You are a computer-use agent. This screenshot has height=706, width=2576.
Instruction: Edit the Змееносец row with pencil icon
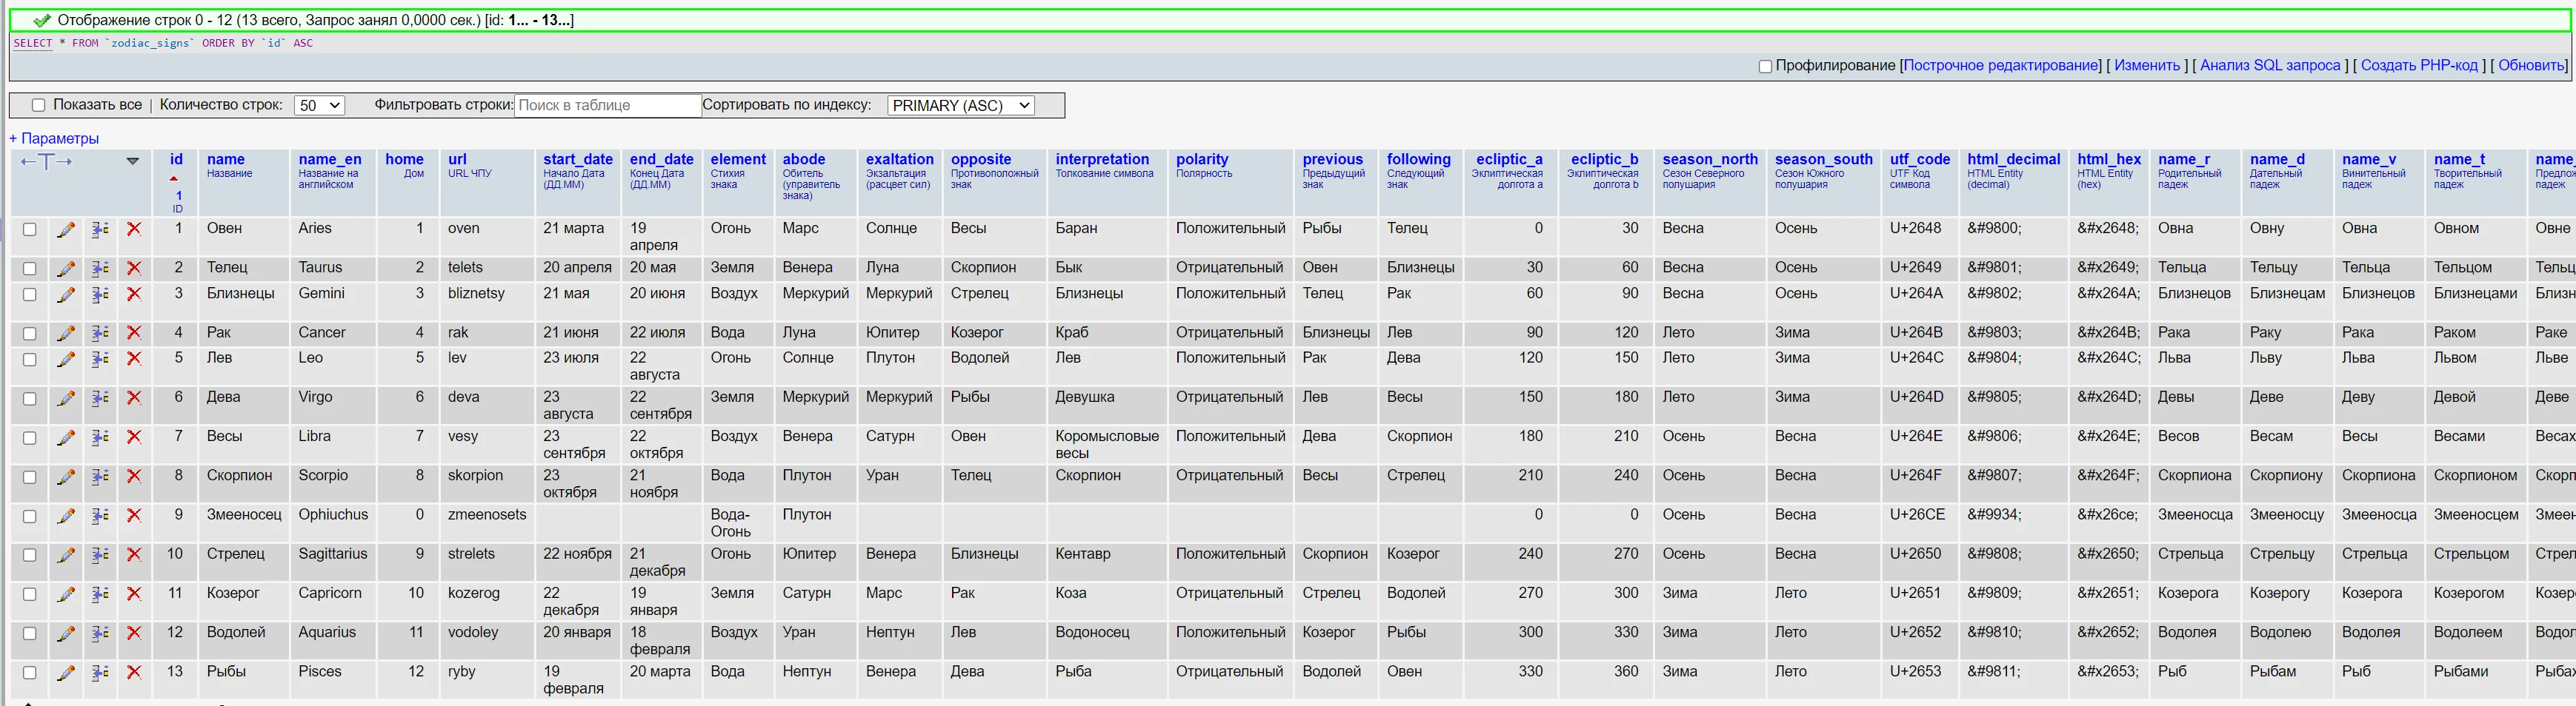pos(66,517)
